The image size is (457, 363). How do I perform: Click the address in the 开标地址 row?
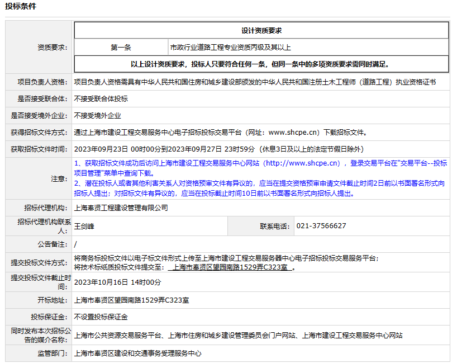pyautogui.click(x=131, y=300)
